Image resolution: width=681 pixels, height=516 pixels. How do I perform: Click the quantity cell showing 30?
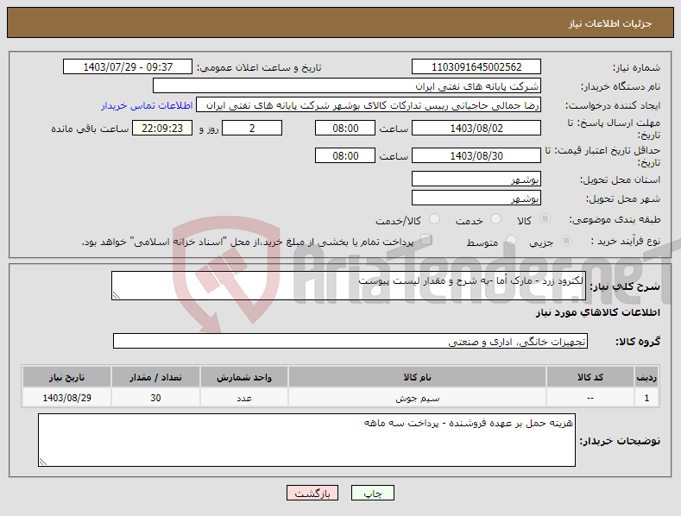point(155,398)
